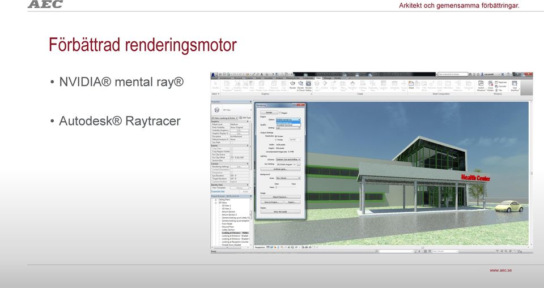Viewport: 544px width, 288px height.
Task: Toggle the Section Box checkbox
Action: pyautogui.click(x=231, y=161)
